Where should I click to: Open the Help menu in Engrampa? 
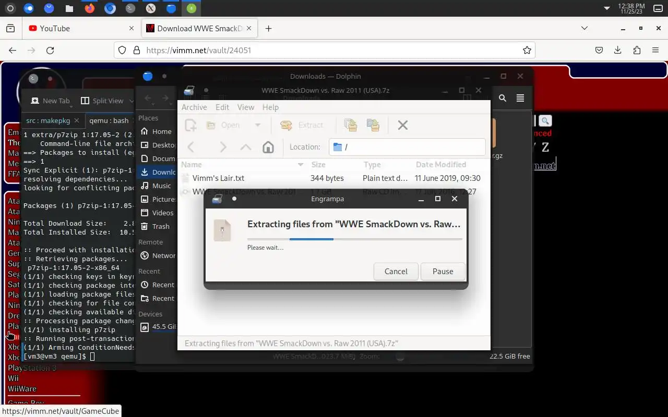pyautogui.click(x=270, y=107)
